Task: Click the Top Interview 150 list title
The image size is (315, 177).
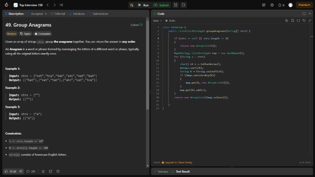Action: [x=31, y=5]
